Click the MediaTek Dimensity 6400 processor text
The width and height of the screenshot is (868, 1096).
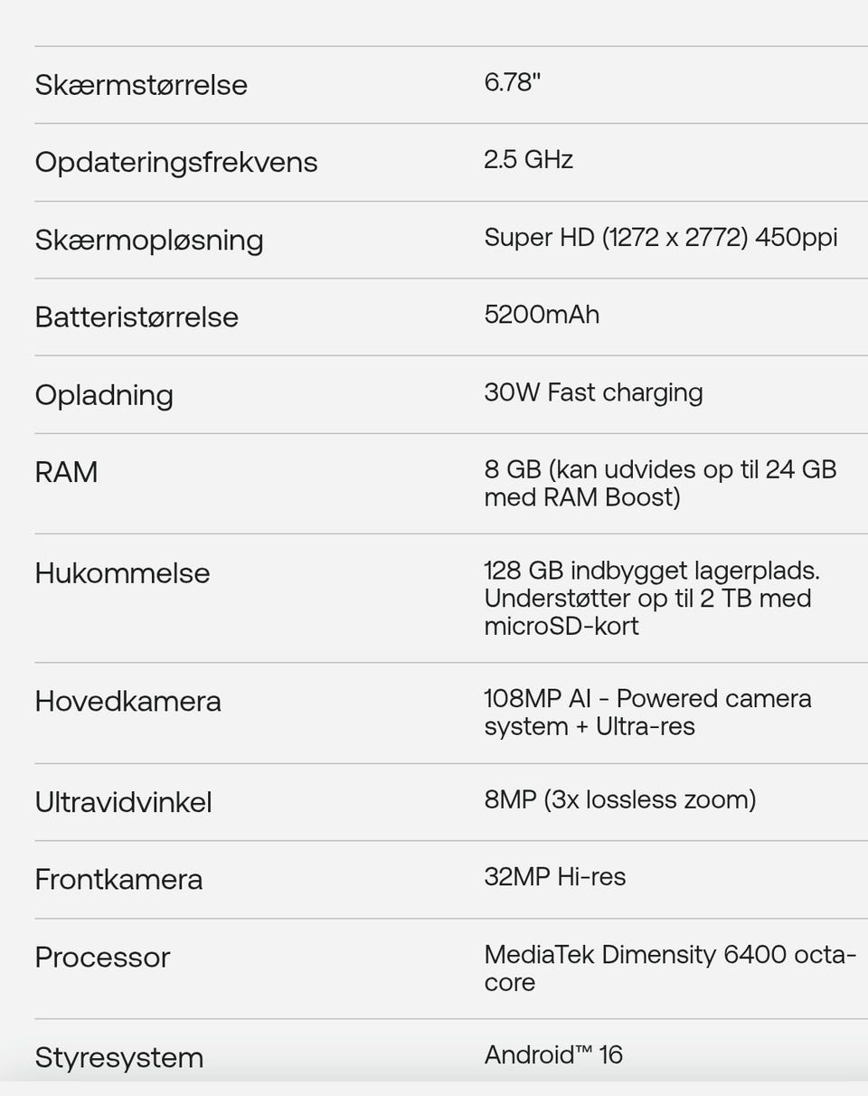coord(670,968)
